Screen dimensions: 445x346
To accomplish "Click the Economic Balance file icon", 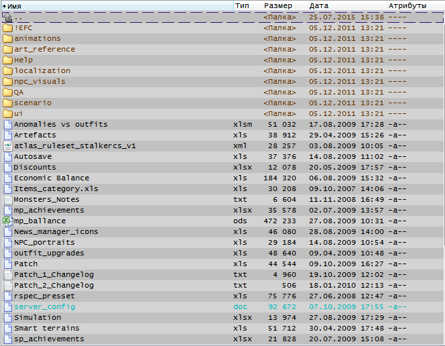I will pos(8,178).
